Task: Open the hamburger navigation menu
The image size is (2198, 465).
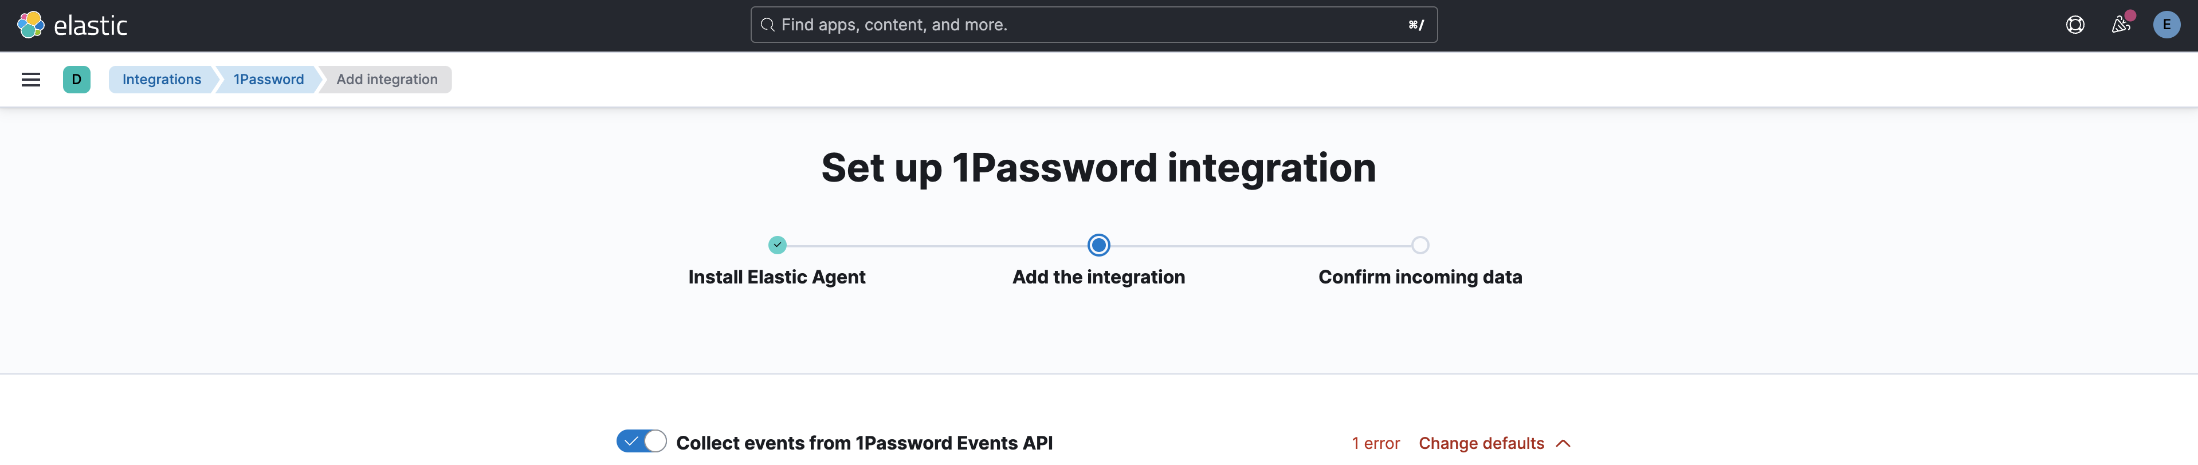Action: point(31,80)
